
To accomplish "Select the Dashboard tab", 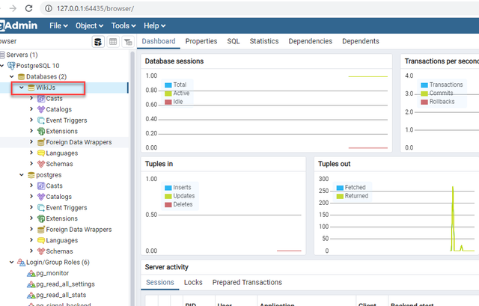I will click(159, 41).
